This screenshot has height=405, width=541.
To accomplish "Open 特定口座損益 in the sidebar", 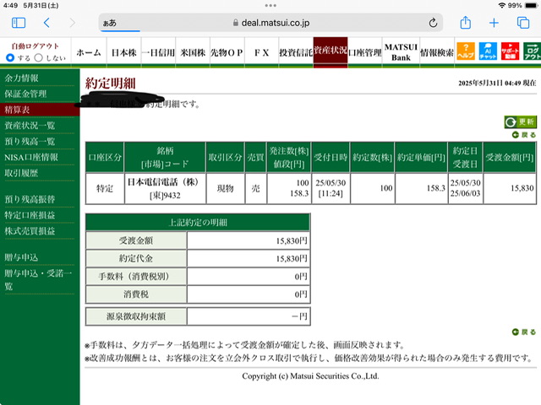I will coord(30,215).
